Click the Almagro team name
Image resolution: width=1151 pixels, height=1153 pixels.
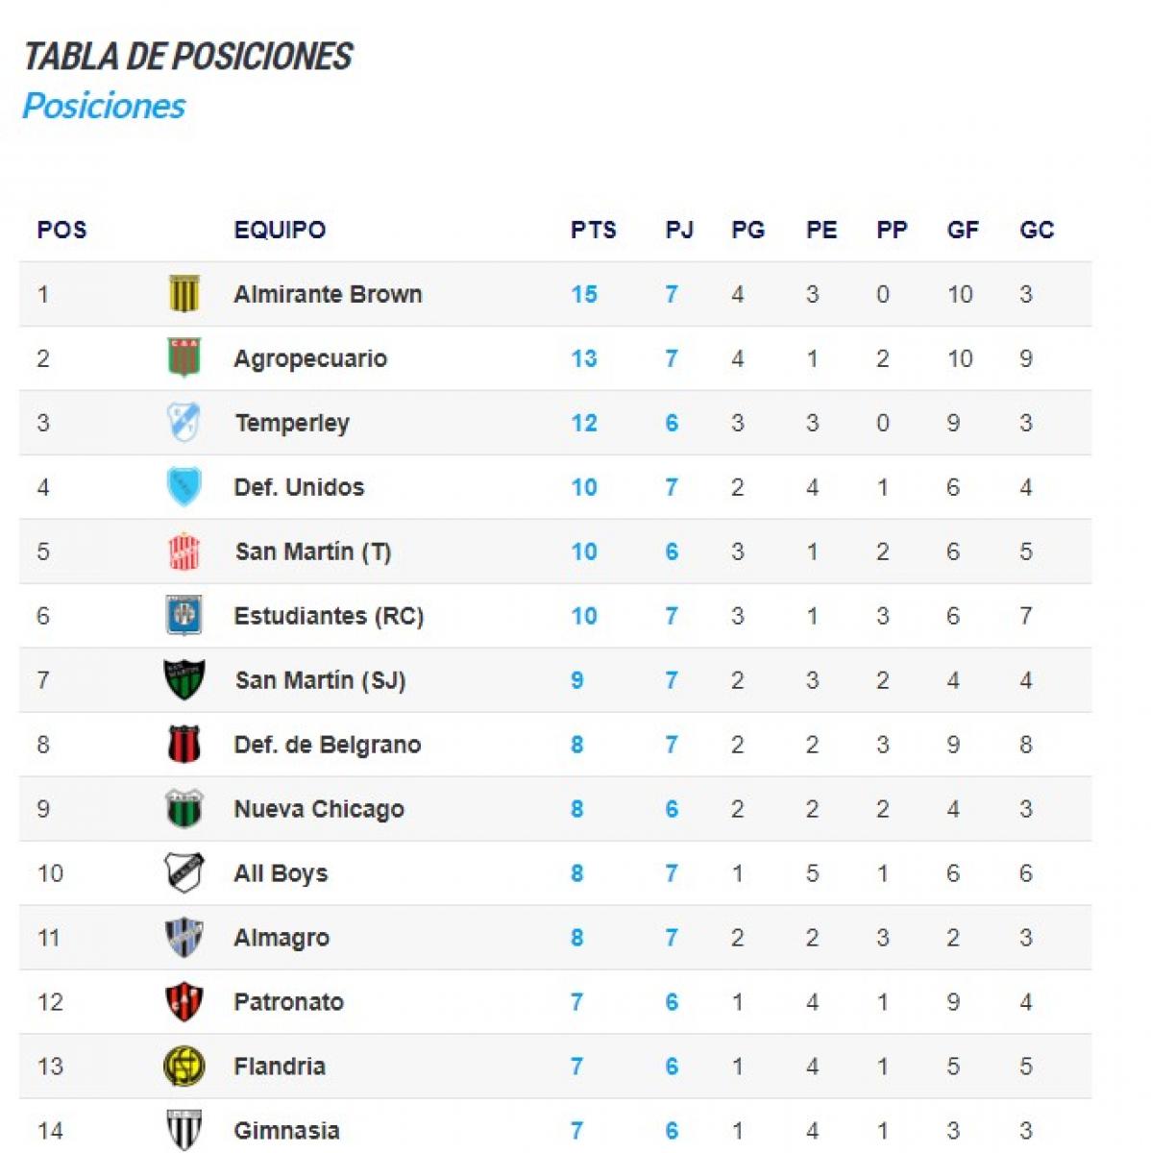tap(282, 938)
